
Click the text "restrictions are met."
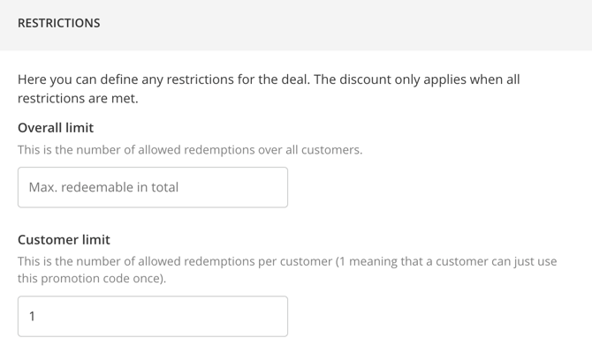pos(78,99)
